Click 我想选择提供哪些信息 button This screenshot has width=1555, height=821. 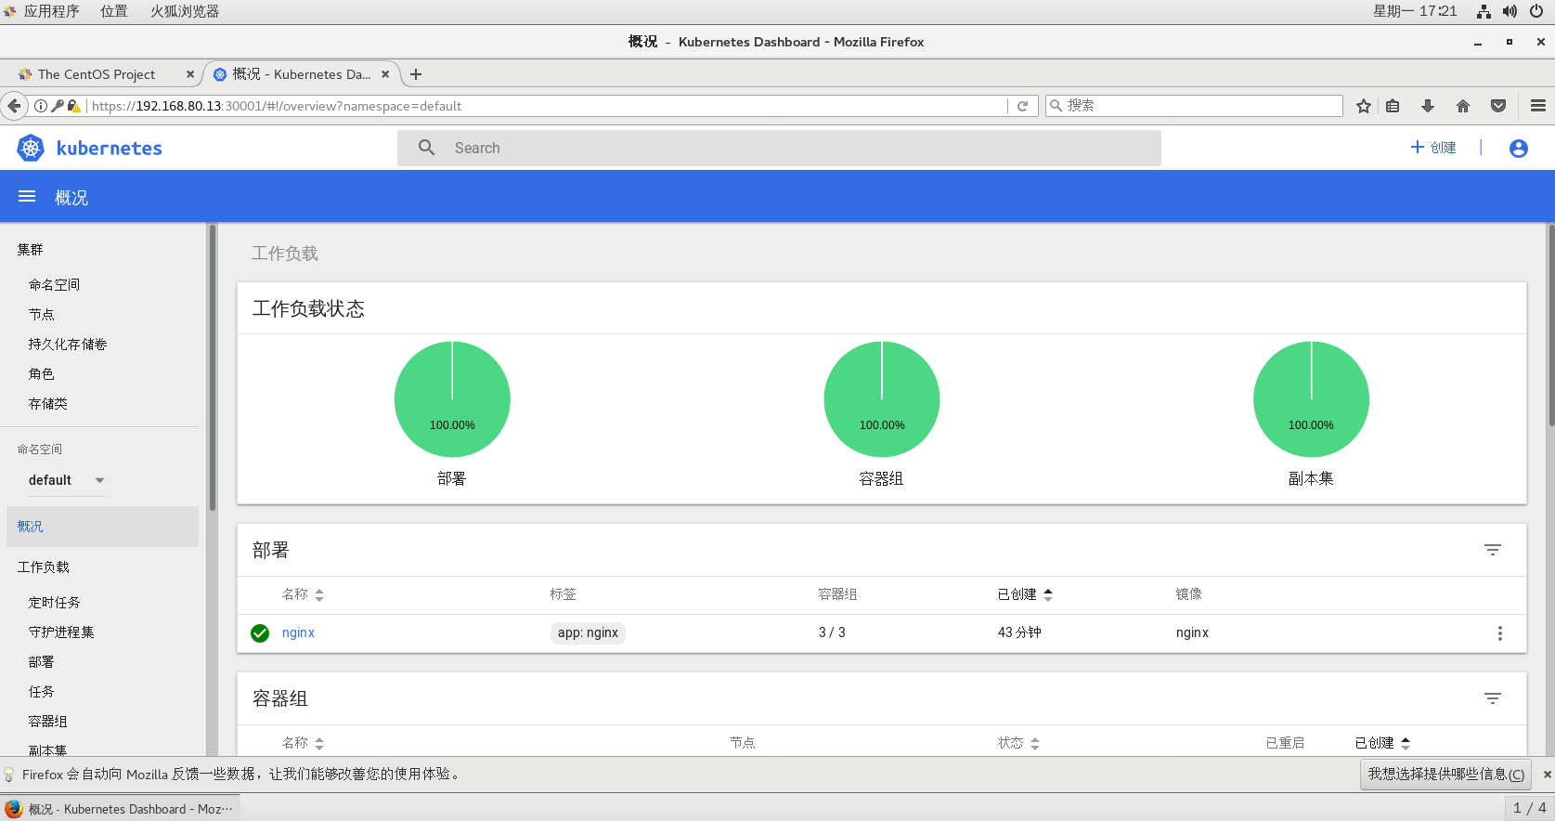[1445, 775]
